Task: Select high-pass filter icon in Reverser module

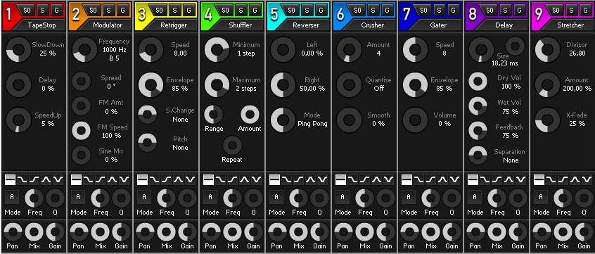Action: 298,179
